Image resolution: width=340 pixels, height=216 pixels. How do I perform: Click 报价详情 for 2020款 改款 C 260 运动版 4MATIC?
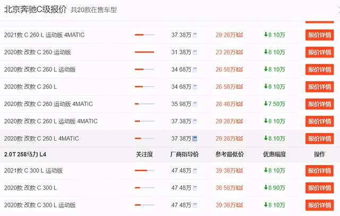click(319, 104)
